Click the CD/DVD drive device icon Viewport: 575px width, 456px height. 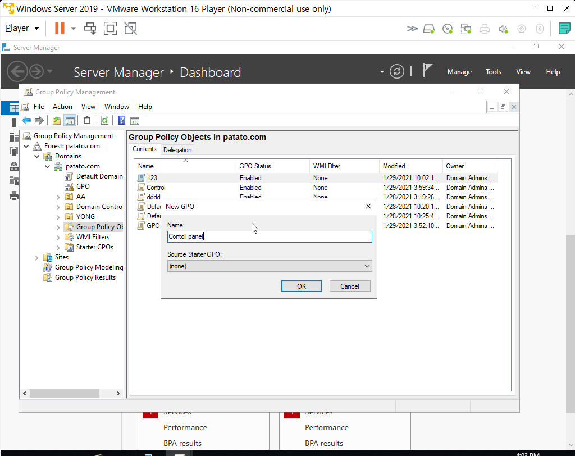(448, 29)
